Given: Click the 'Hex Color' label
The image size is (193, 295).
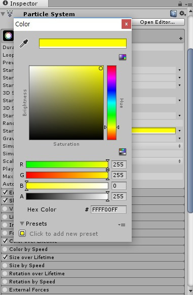Looking at the screenshot, I should pos(42,209).
